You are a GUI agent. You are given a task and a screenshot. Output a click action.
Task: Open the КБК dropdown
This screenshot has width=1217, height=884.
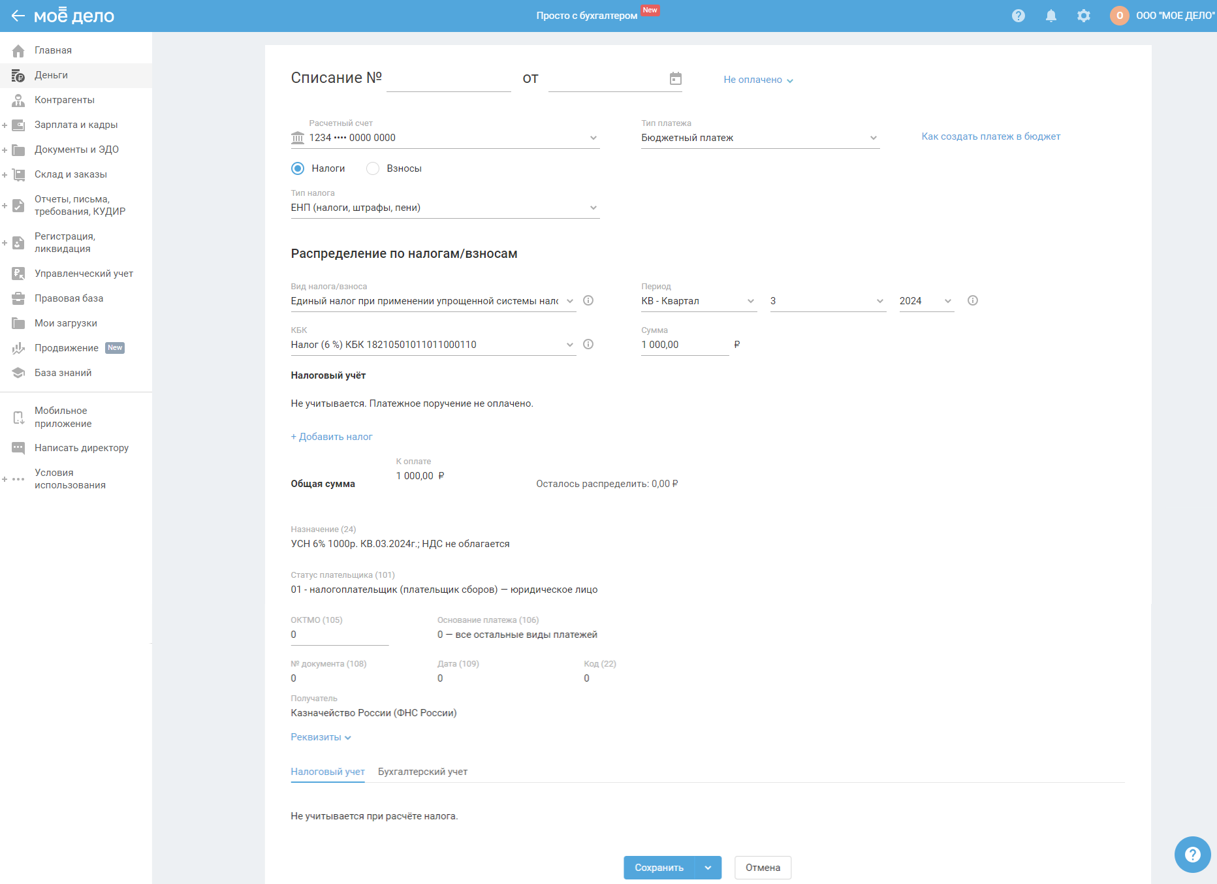[434, 345]
